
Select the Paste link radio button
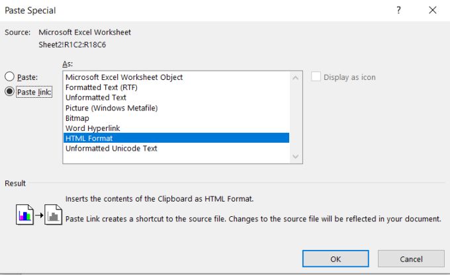[x=10, y=92]
